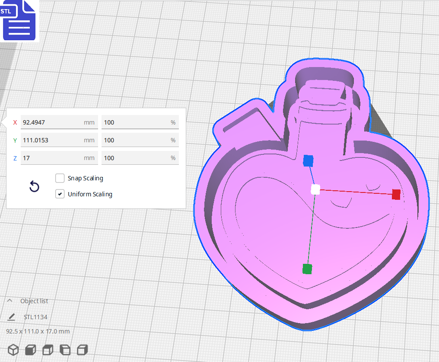Click the X dimension field showing 92.4947

pos(59,122)
